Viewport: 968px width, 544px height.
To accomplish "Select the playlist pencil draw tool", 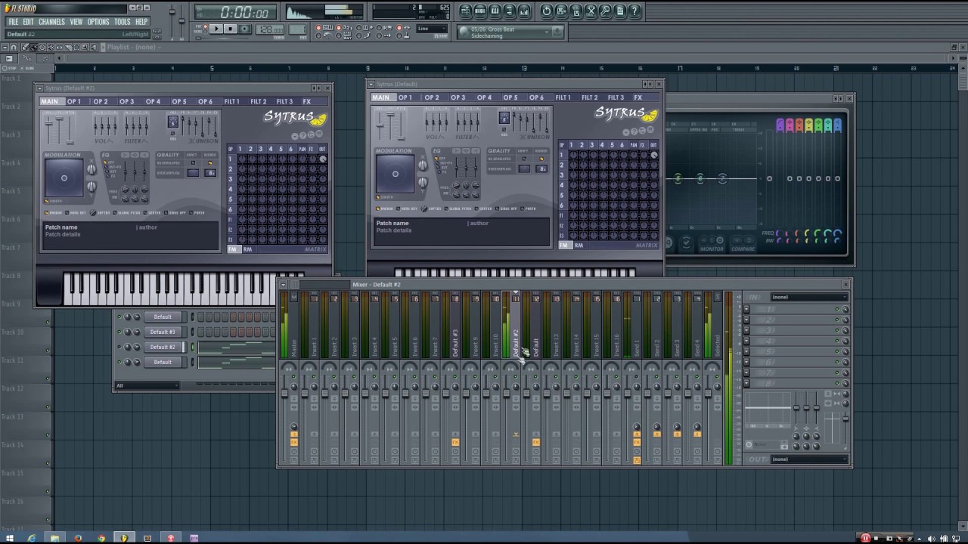I will pos(25,48).
